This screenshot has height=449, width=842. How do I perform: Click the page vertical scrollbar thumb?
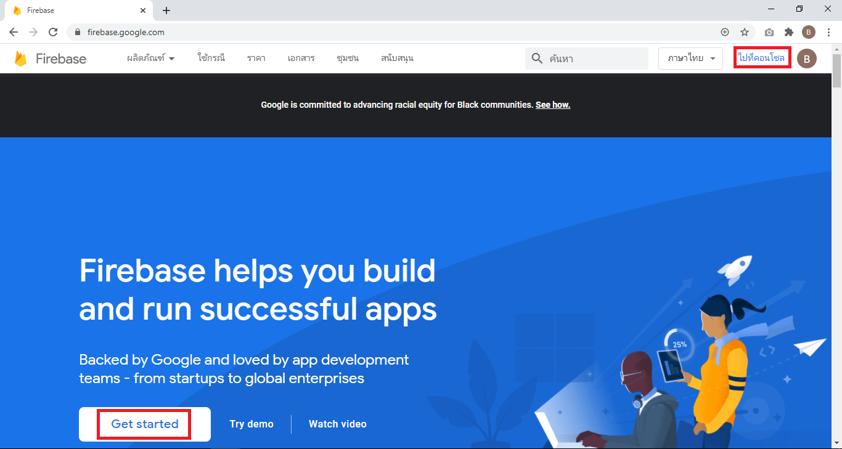[836, 71]
